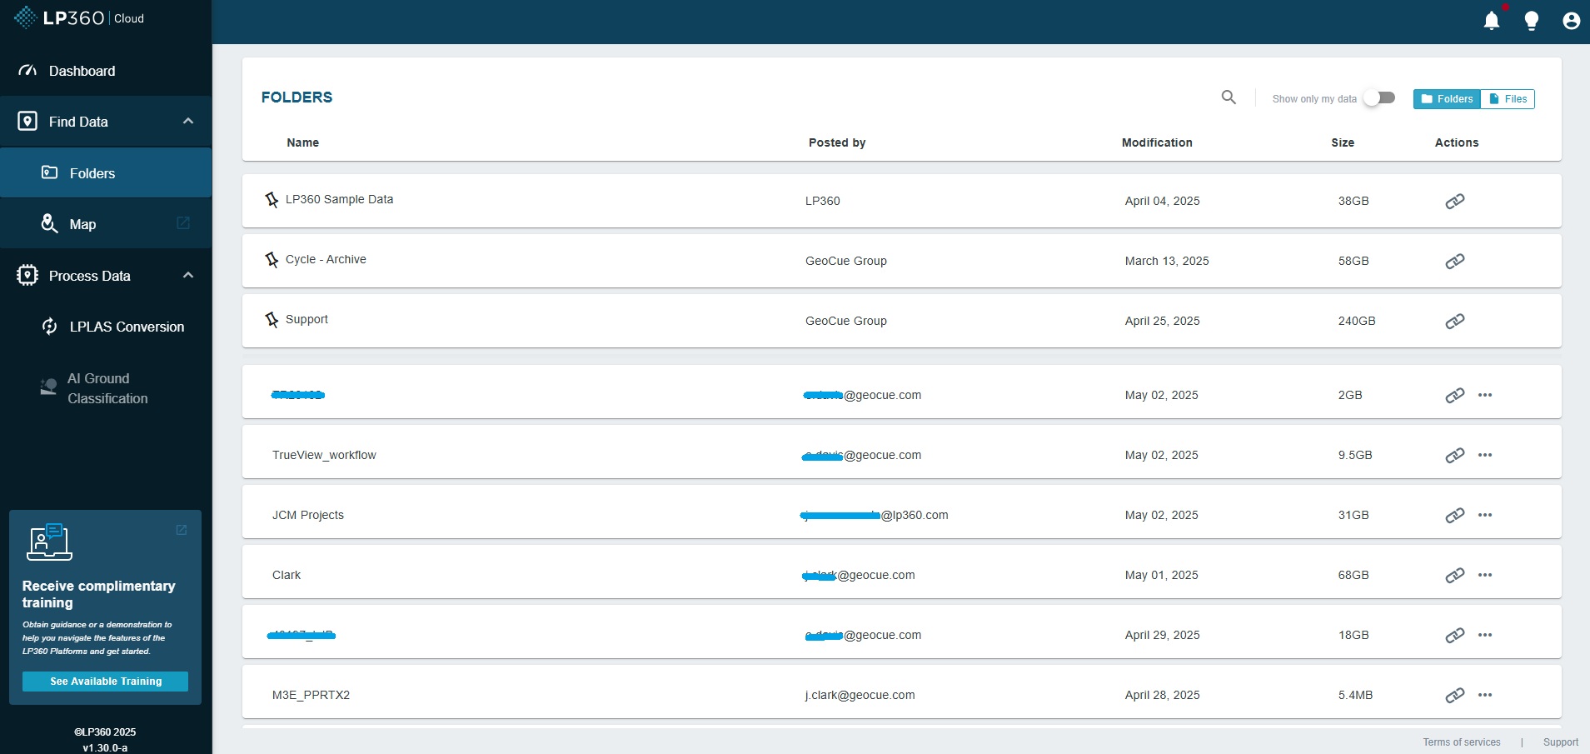The width and height of the screenshot is (1590, 754).
Task: Switch to Folders view tab
Action: (x=1447, y=99)
